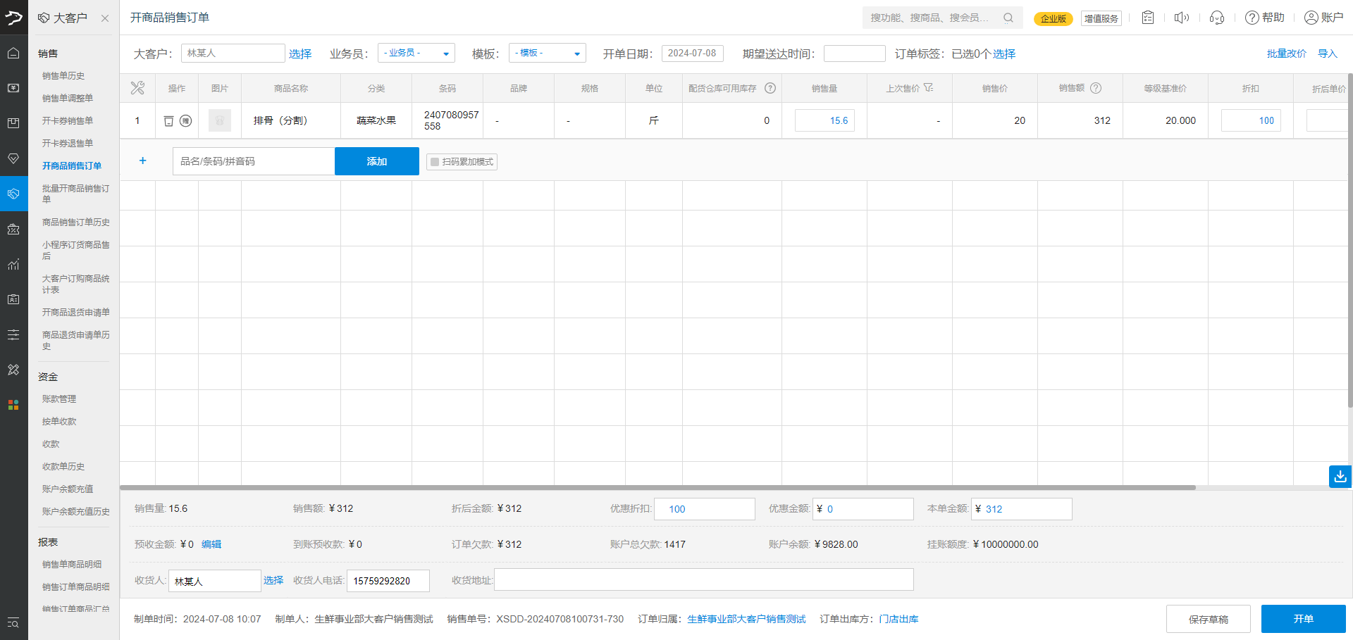
Task: Click 编辑 link next to 预收金额
Action: [x=211, y=544]
